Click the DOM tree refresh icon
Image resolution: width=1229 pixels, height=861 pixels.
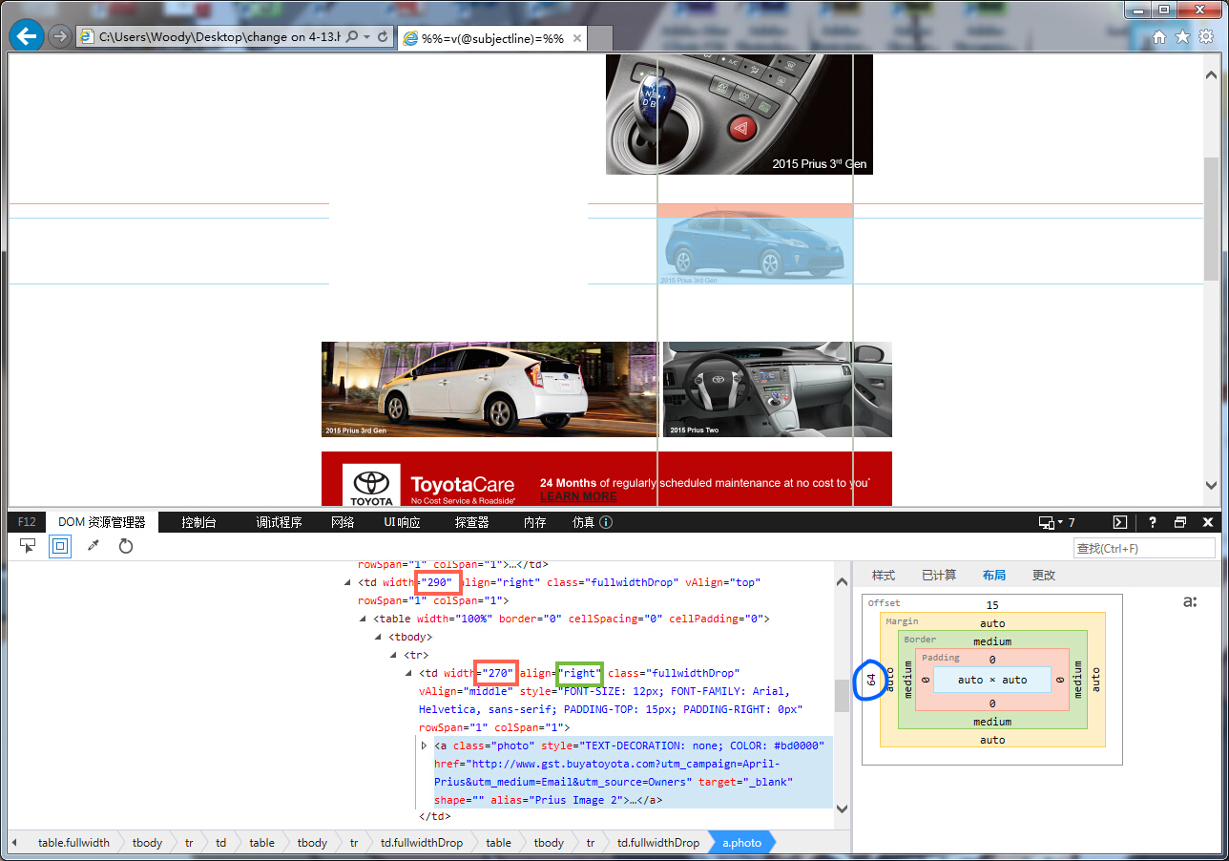(x=125, y=546)
